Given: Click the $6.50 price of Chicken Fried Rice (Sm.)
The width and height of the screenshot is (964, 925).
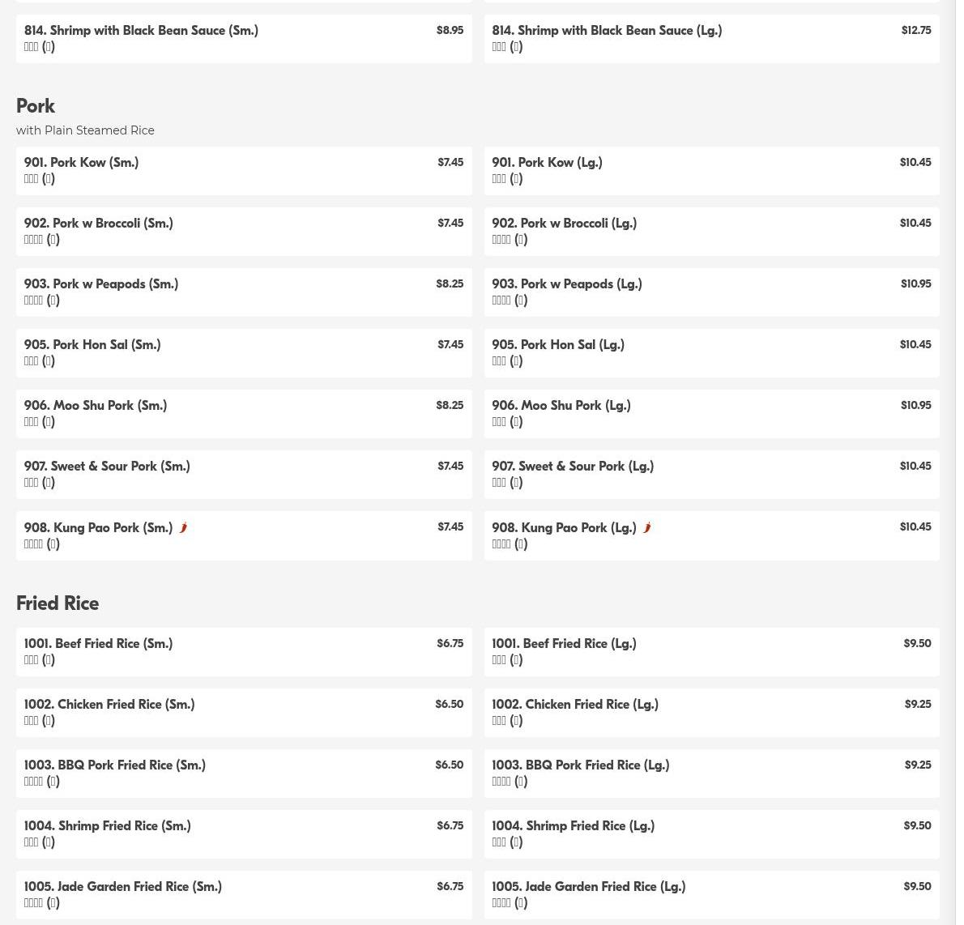Looking at the screenshot, I should [x=450, y=704].
